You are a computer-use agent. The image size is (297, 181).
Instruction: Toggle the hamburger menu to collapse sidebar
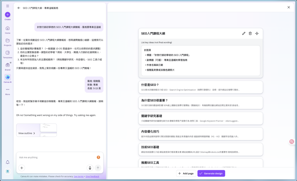pyautogui.click(x=8, y=6)
